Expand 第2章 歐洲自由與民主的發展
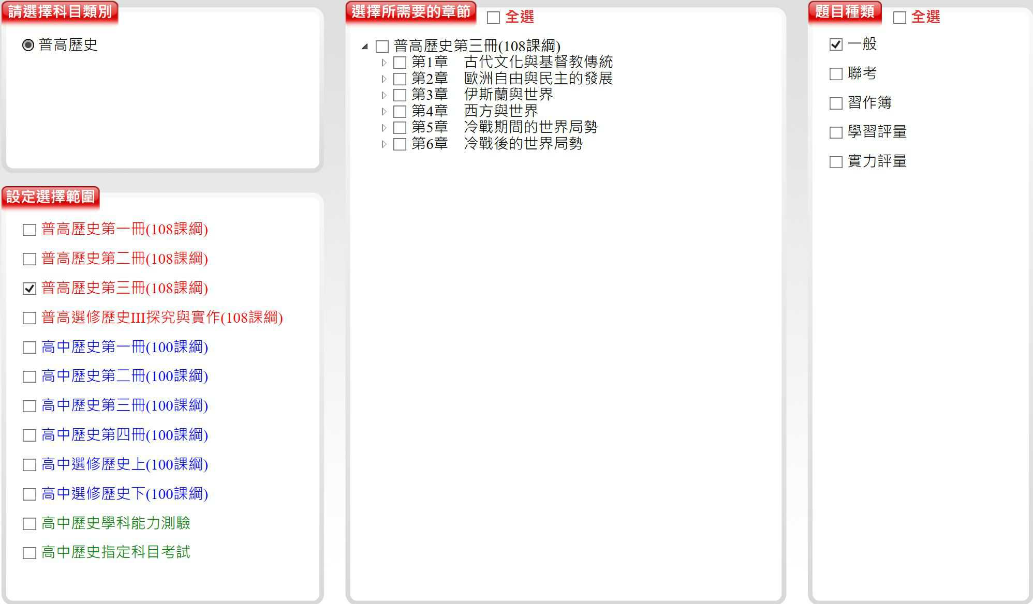This screenshot has width=1033, height=604. click(383, 79)
